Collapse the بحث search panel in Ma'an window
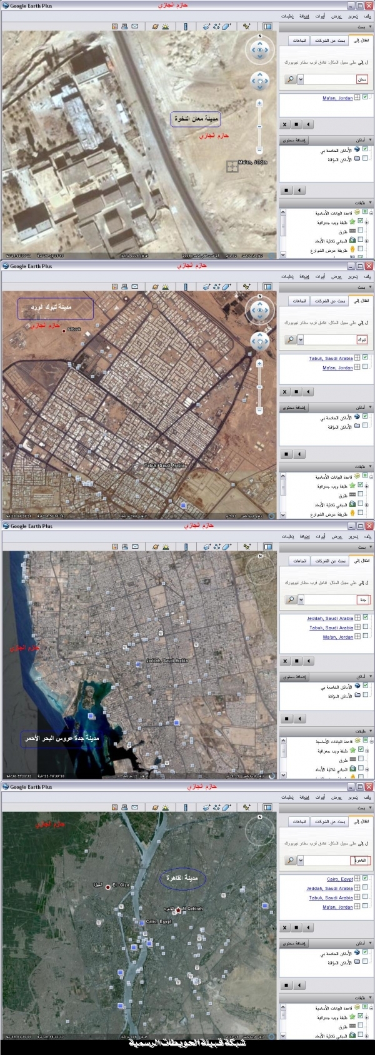This screenshot has width=375, height=1055. coord(370,27)
